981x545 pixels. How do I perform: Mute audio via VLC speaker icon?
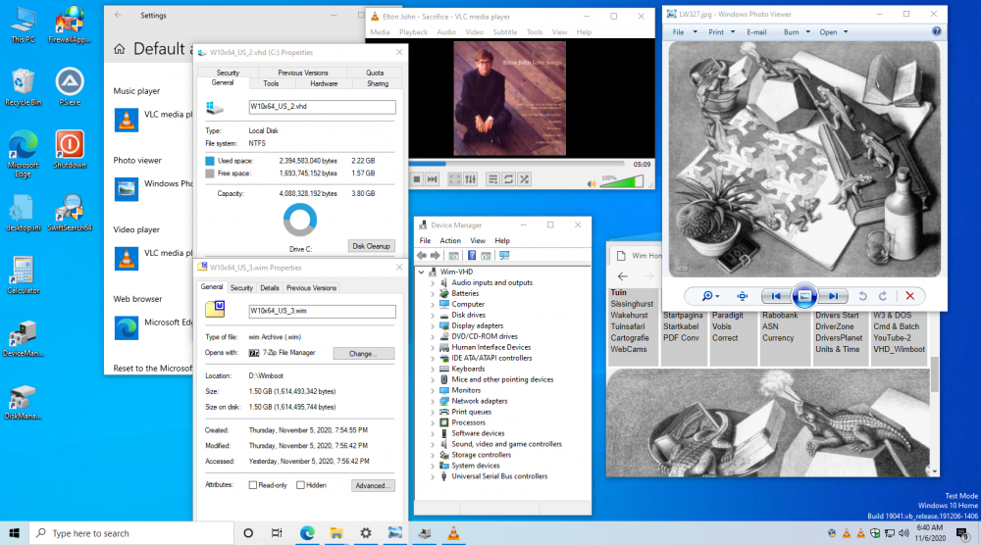tap(592, 181)
